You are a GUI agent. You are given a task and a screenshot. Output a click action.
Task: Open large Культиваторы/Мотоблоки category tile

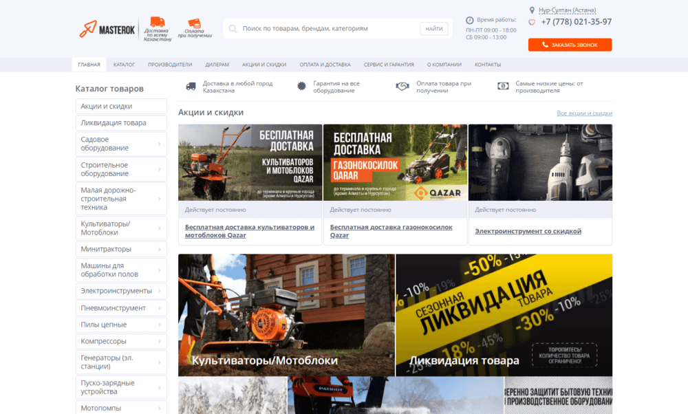click(286, 315)
